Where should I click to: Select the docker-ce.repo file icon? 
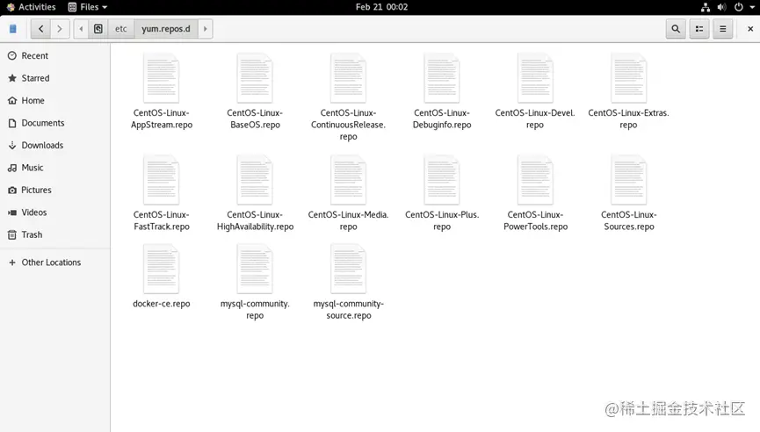[x=162, y=270]
